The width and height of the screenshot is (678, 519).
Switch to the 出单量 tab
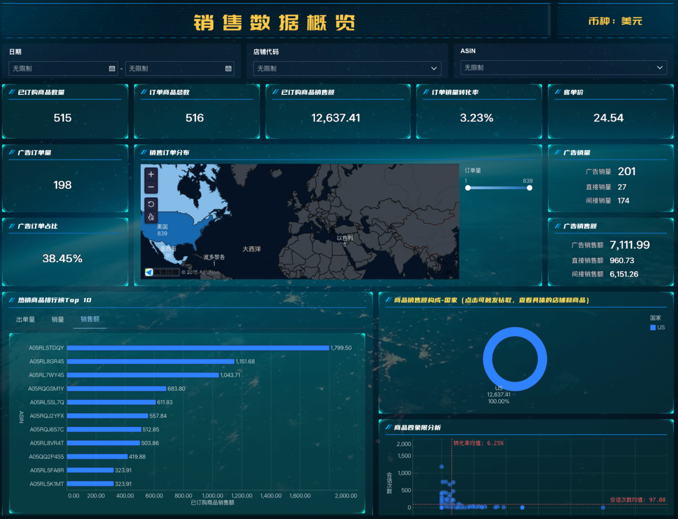pos(25,320)
